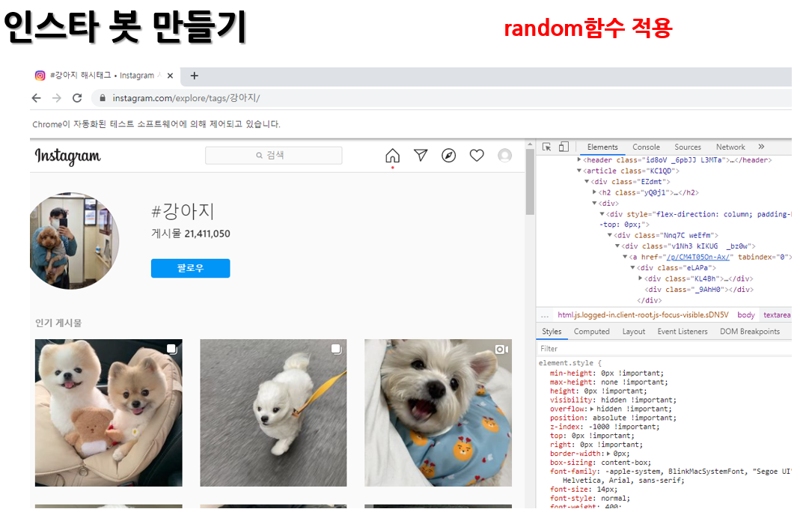Image resolution: width=806 pixels, height=515 pixels.
Task: Click the 게시물 21,411,050 post count
Action: [x=191, y=234]
